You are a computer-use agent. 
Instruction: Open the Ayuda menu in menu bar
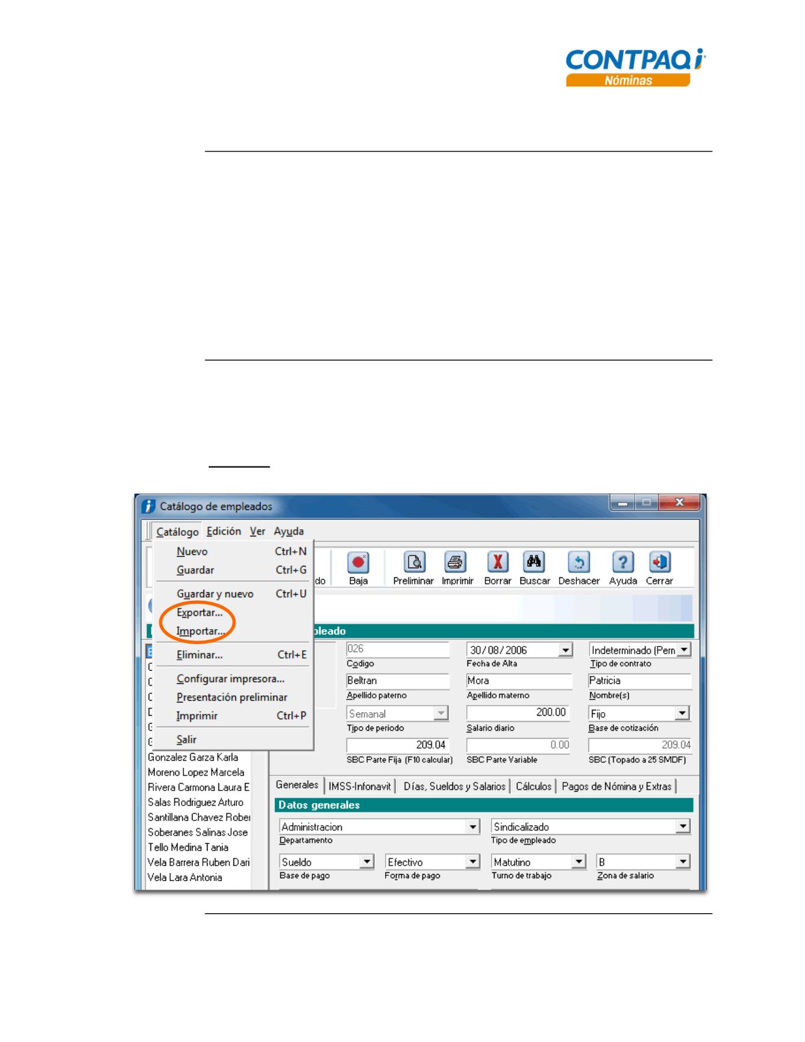(289, 532)
